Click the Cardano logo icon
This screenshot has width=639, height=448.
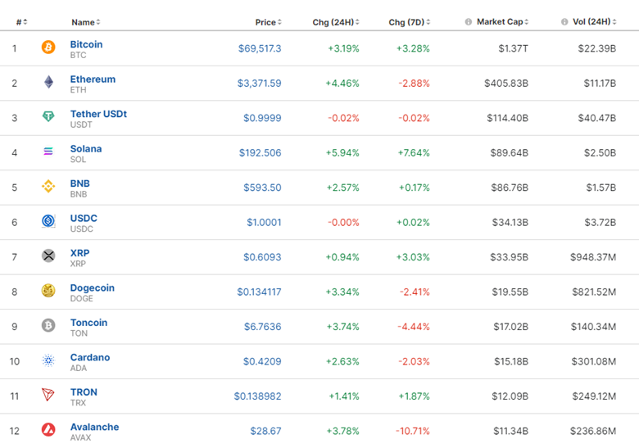click(x=48, y=360)
